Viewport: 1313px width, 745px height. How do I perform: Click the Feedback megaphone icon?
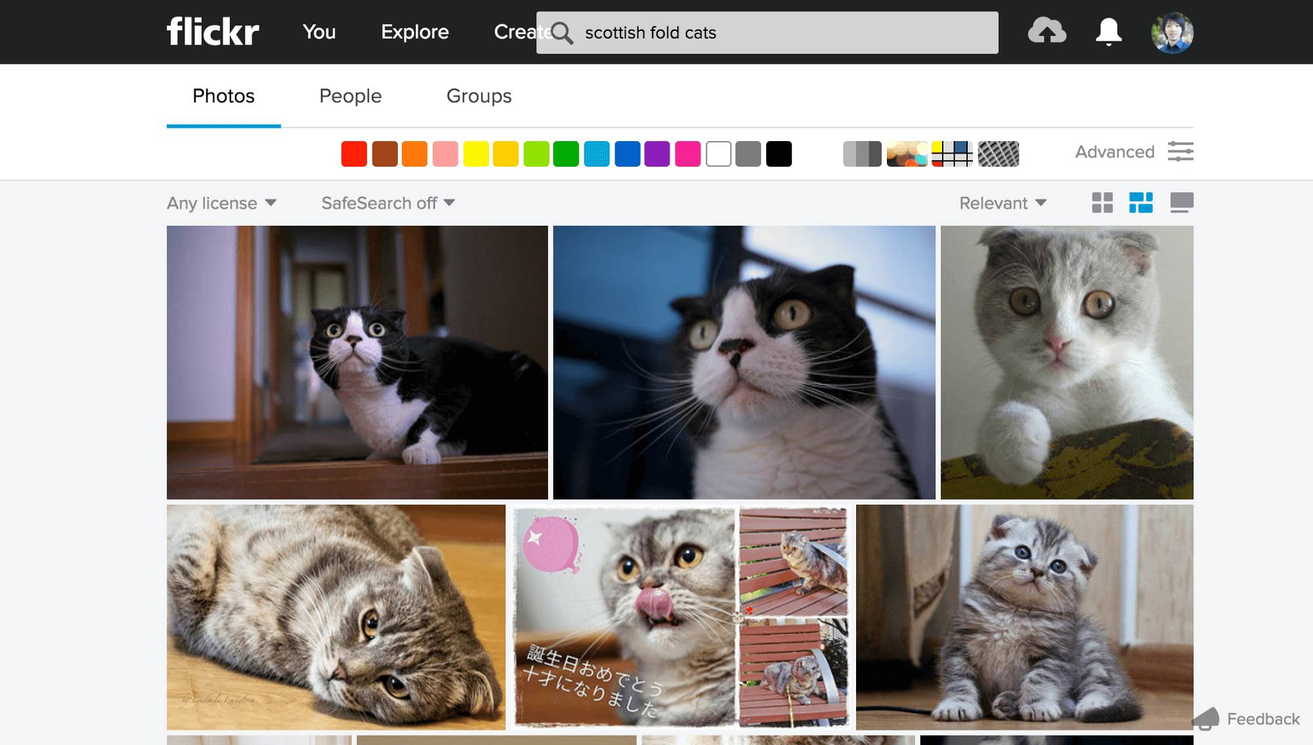coord(1206,719)
